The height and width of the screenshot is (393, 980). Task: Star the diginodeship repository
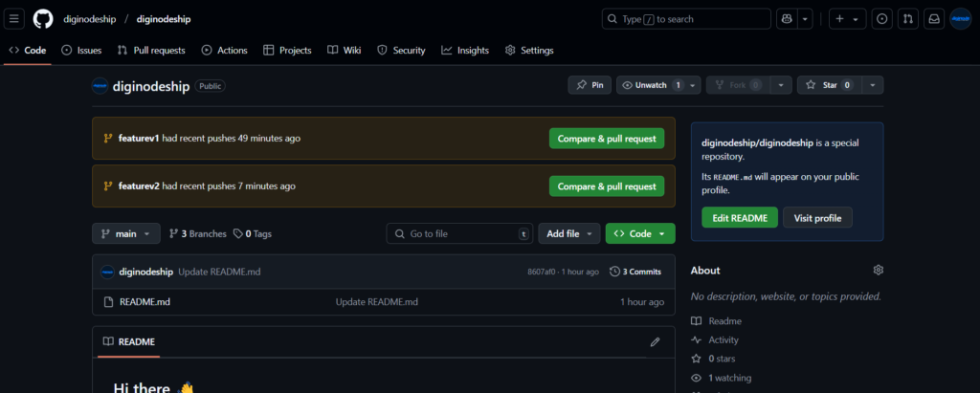[828, 85]
